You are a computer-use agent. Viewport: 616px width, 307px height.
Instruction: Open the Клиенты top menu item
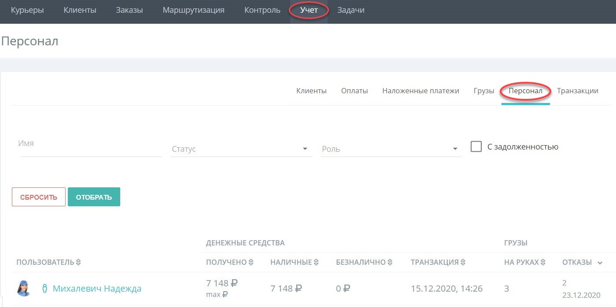pos(80,10)
